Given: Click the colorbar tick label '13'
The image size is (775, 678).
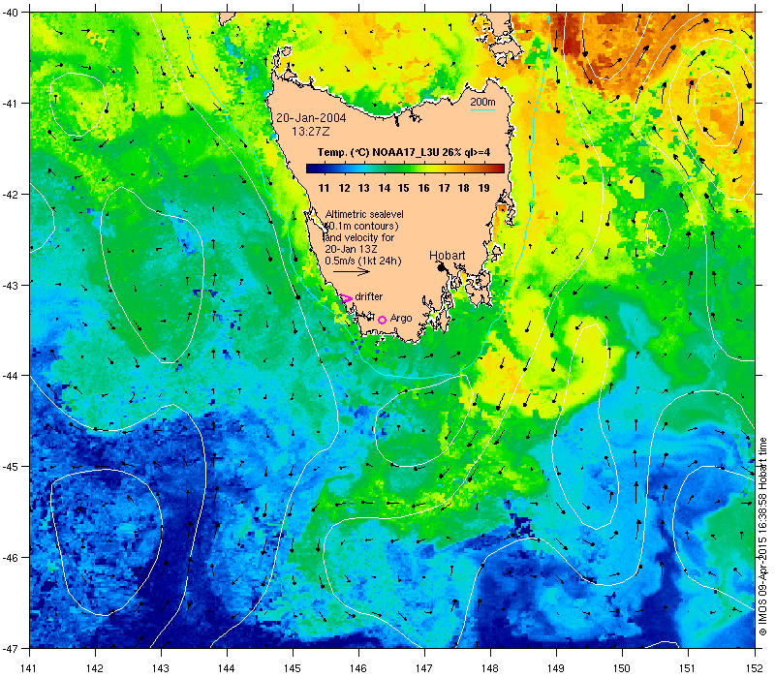Looking at the screenshot, I should click(x=364, y=188).
